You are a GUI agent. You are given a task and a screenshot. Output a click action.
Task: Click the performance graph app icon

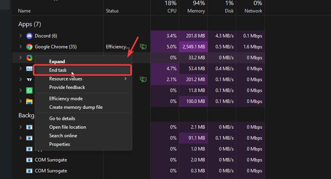29,69
